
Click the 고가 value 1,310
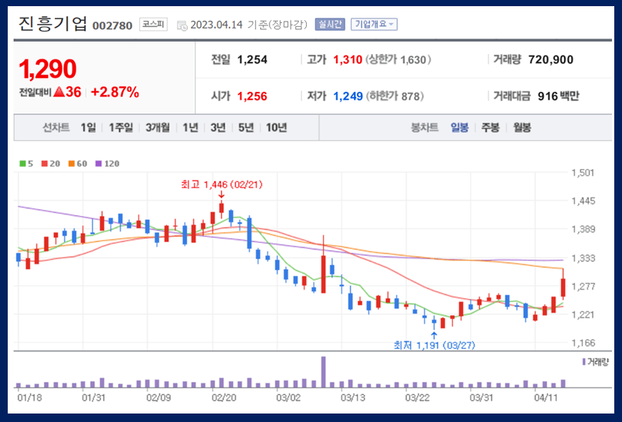pos(348,60)
